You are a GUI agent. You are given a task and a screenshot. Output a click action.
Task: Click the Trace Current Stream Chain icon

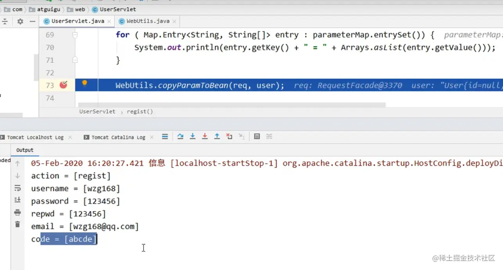coord(269,137)
